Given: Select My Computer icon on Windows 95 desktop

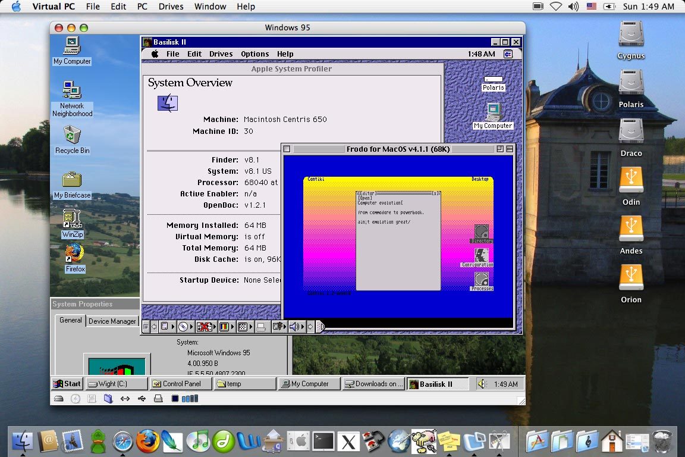Looking at the screenshot, I should [72, 51].
